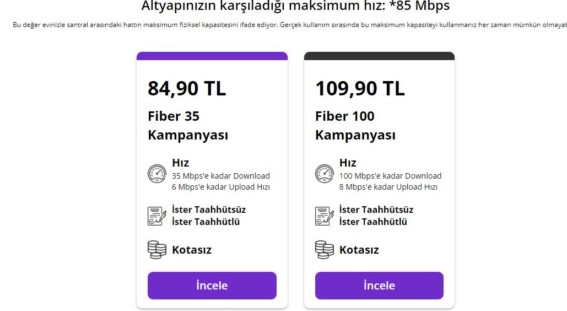
Task: Click the coin stack icon beside Kotasız in Fiber 35 card
Action: 157,250
